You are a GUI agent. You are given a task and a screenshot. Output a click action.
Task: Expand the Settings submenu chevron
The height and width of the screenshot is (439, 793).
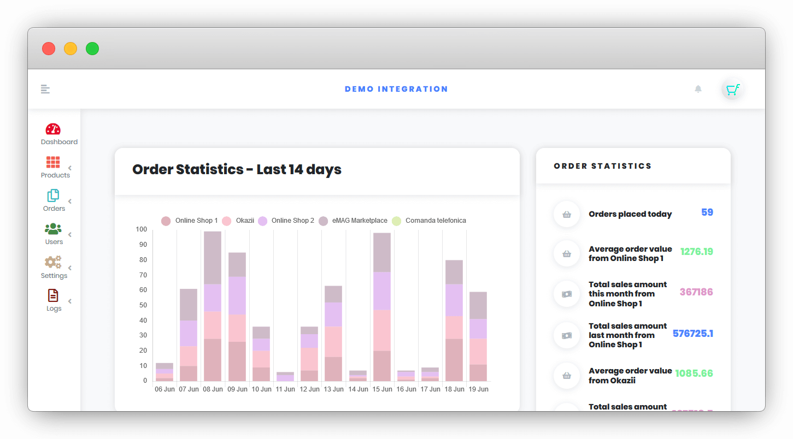click(x=70, y=268)
